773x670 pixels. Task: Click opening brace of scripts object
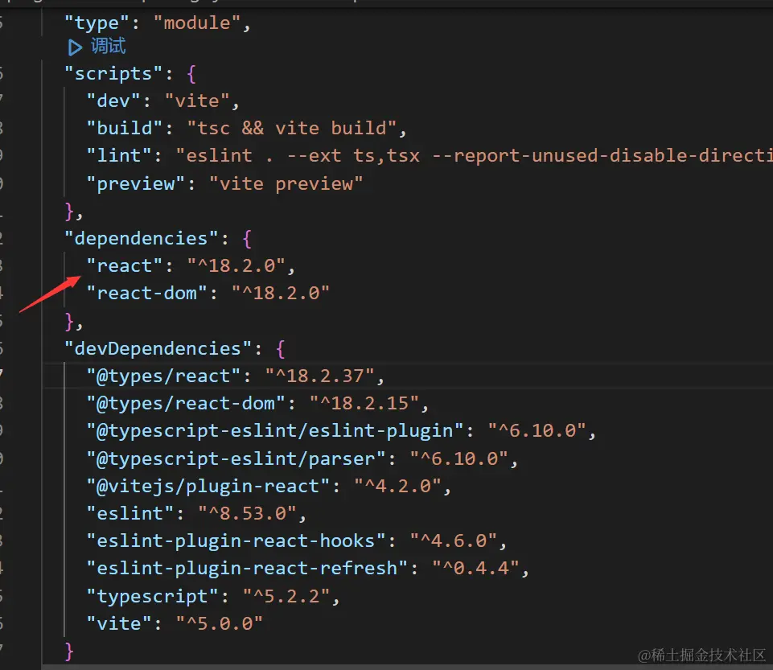coord(191,74)
